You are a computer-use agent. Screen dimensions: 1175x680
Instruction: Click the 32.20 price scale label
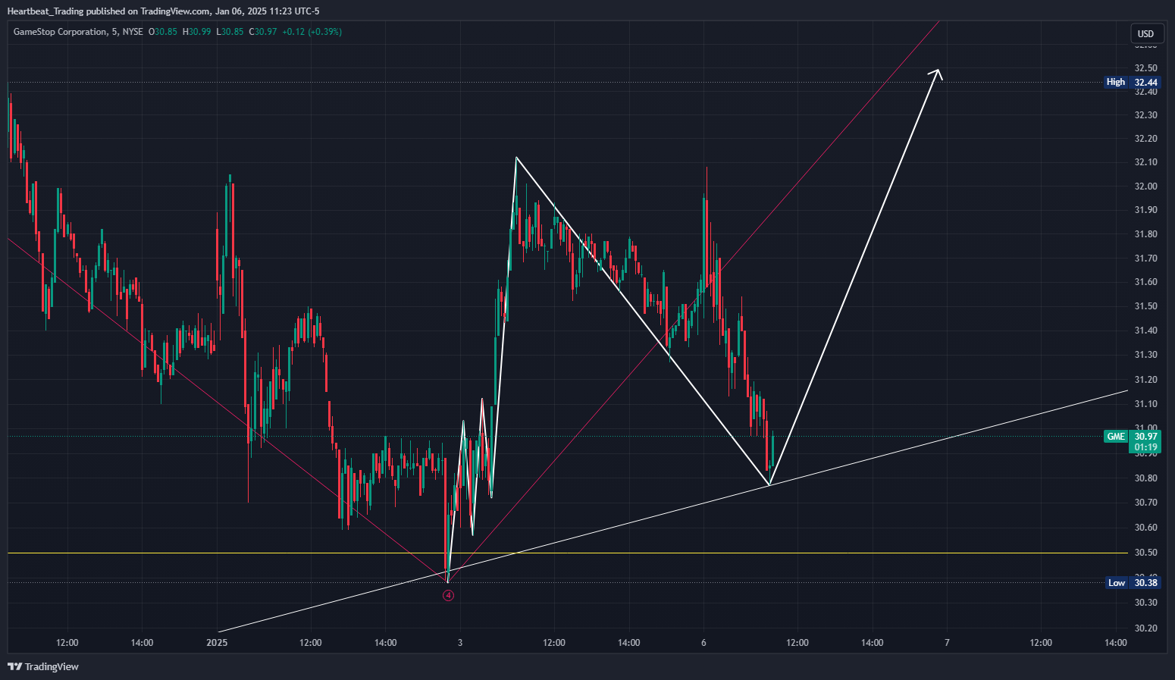tap(1145, 139)
